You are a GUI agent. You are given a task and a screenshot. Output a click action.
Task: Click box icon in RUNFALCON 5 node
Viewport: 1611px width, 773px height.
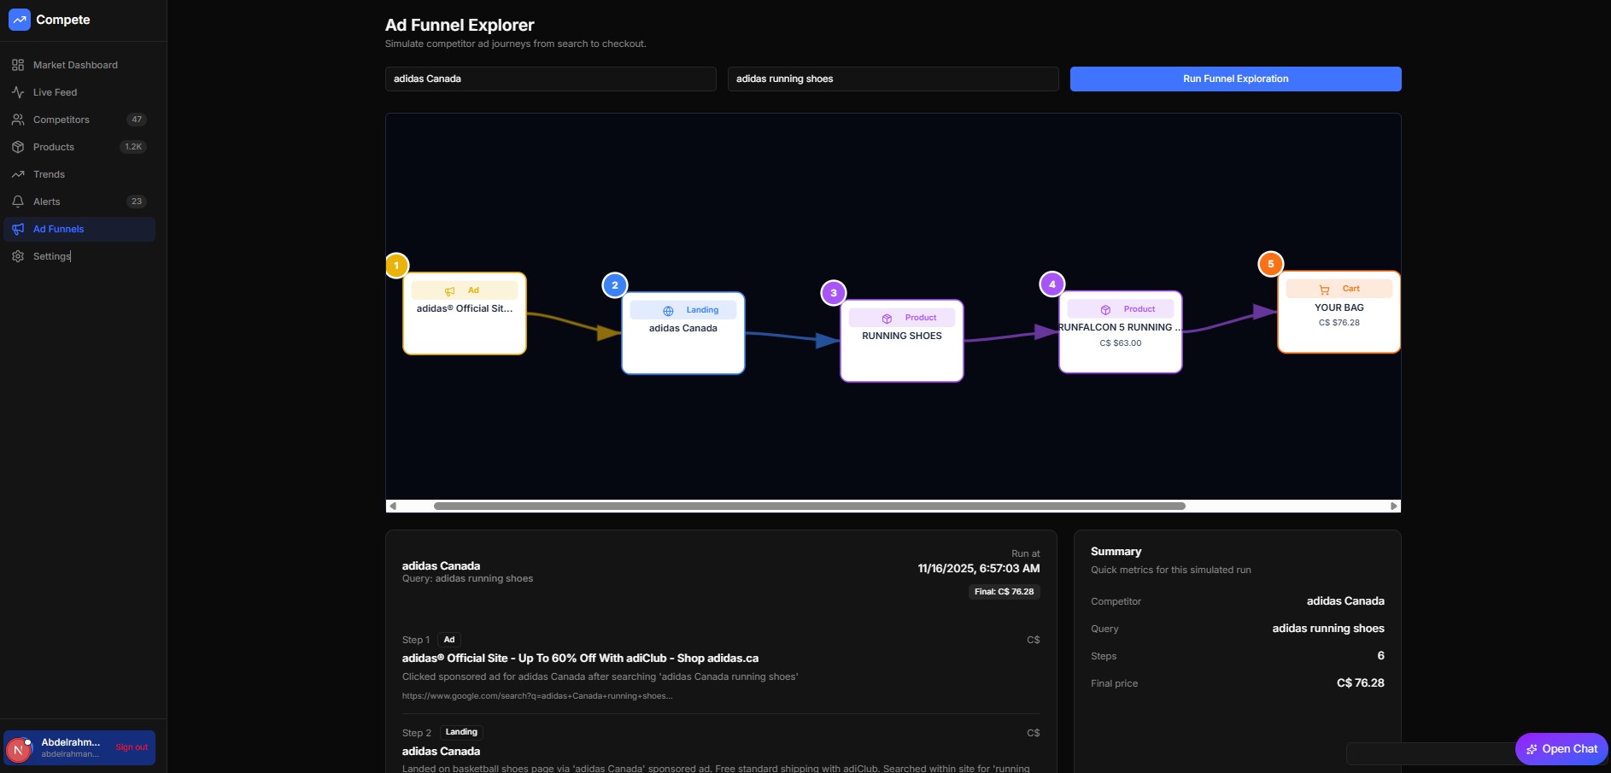(x=1105, y=310)
